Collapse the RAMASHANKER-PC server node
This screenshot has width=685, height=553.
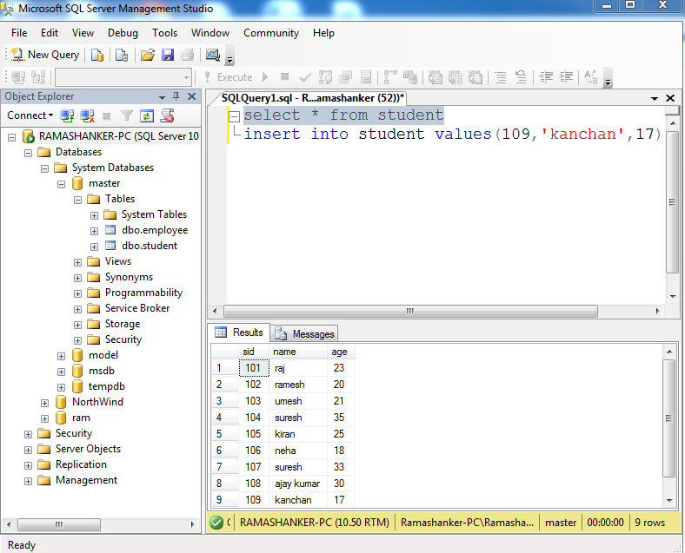(x=12, y=137)
